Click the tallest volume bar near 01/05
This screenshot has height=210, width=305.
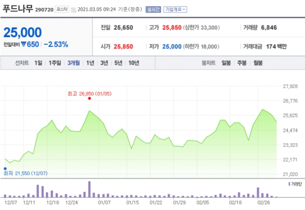(89, 189)
